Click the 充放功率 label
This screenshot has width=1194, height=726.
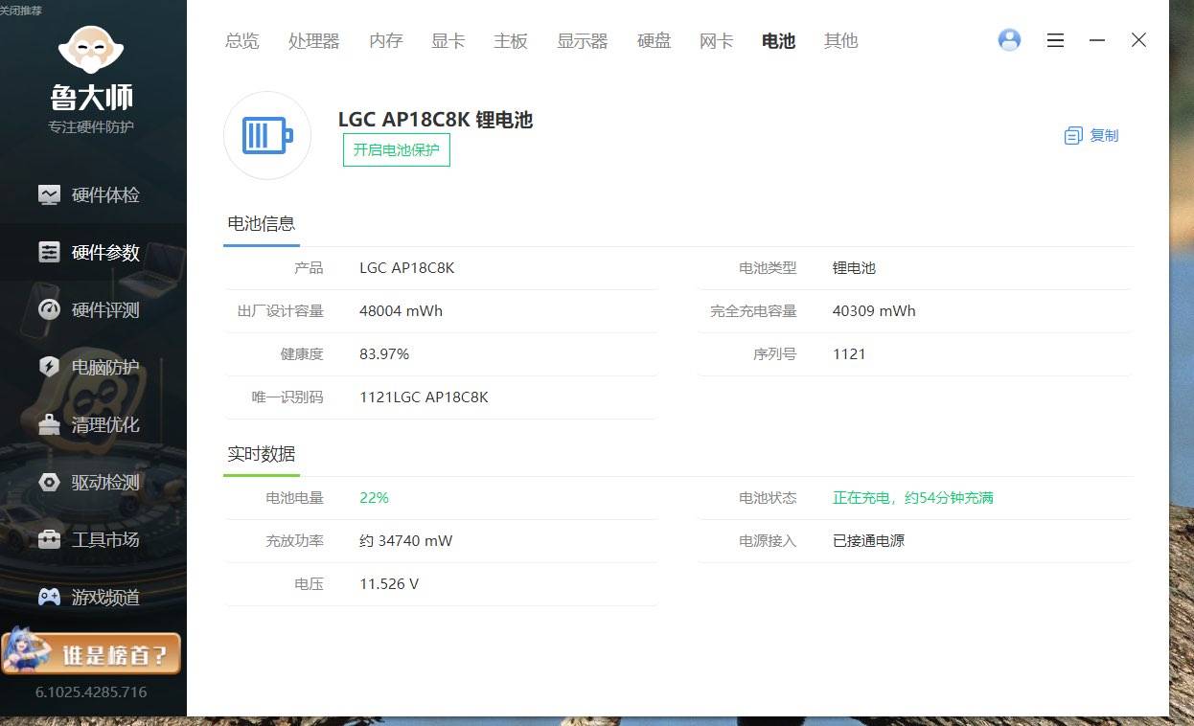295,541
